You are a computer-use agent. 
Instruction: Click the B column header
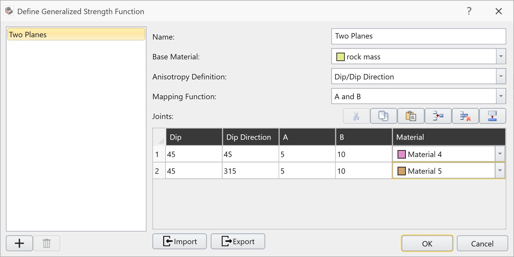tap(364, 137)
